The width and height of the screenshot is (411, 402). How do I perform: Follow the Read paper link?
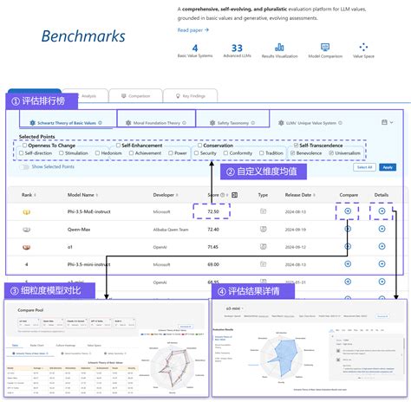point(193,30)
